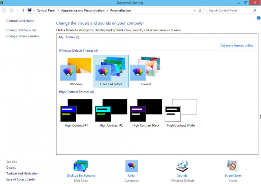This screenshot has width=261, height=184.
Task: Click the Personalization breadcrumb
Action: click(x=120, y=10)
